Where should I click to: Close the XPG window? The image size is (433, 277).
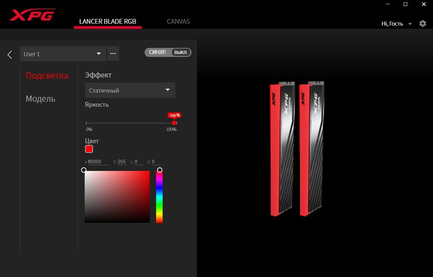(x=424, y=4)
